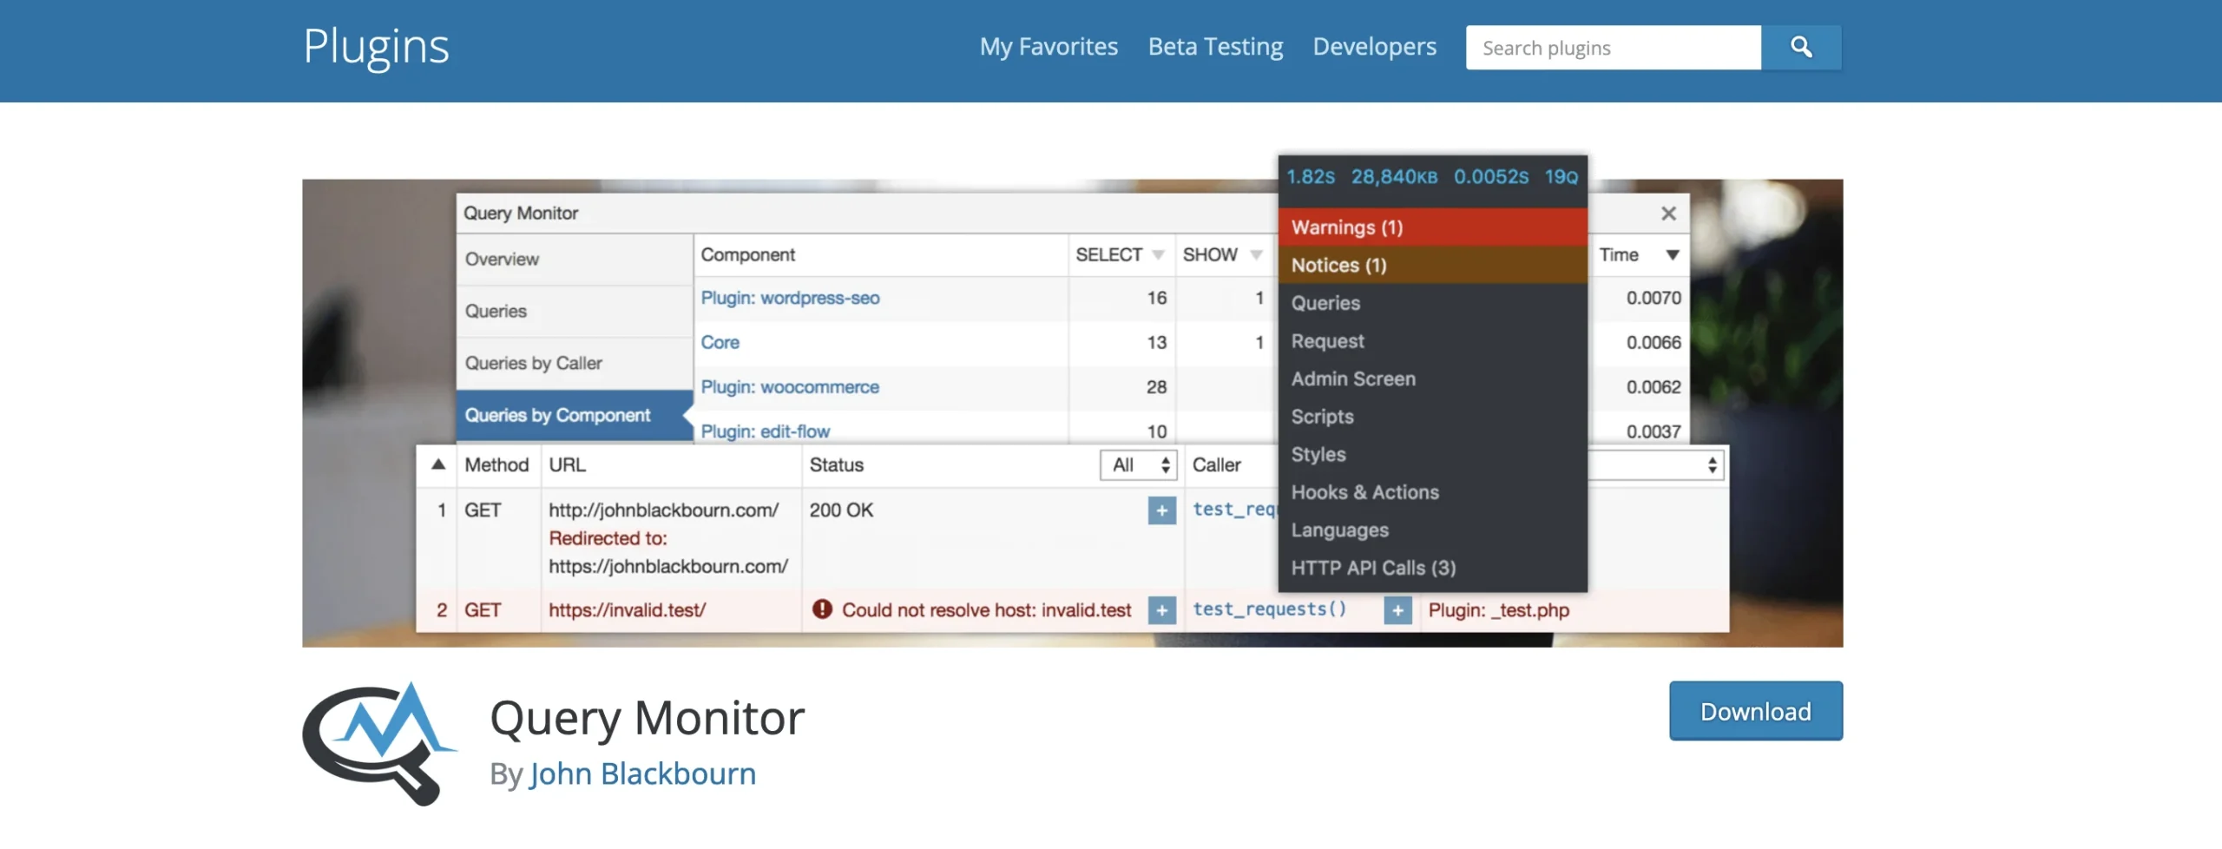Select the Queries by Component tab
The image size is (2222, 849).
point(575,416)
